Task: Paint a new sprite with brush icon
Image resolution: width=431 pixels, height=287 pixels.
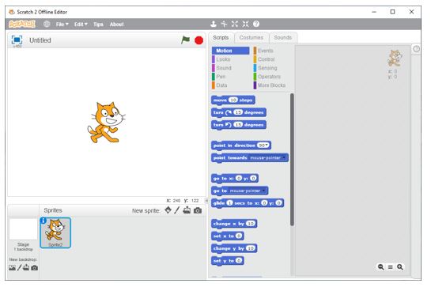Action: (177, 210)
